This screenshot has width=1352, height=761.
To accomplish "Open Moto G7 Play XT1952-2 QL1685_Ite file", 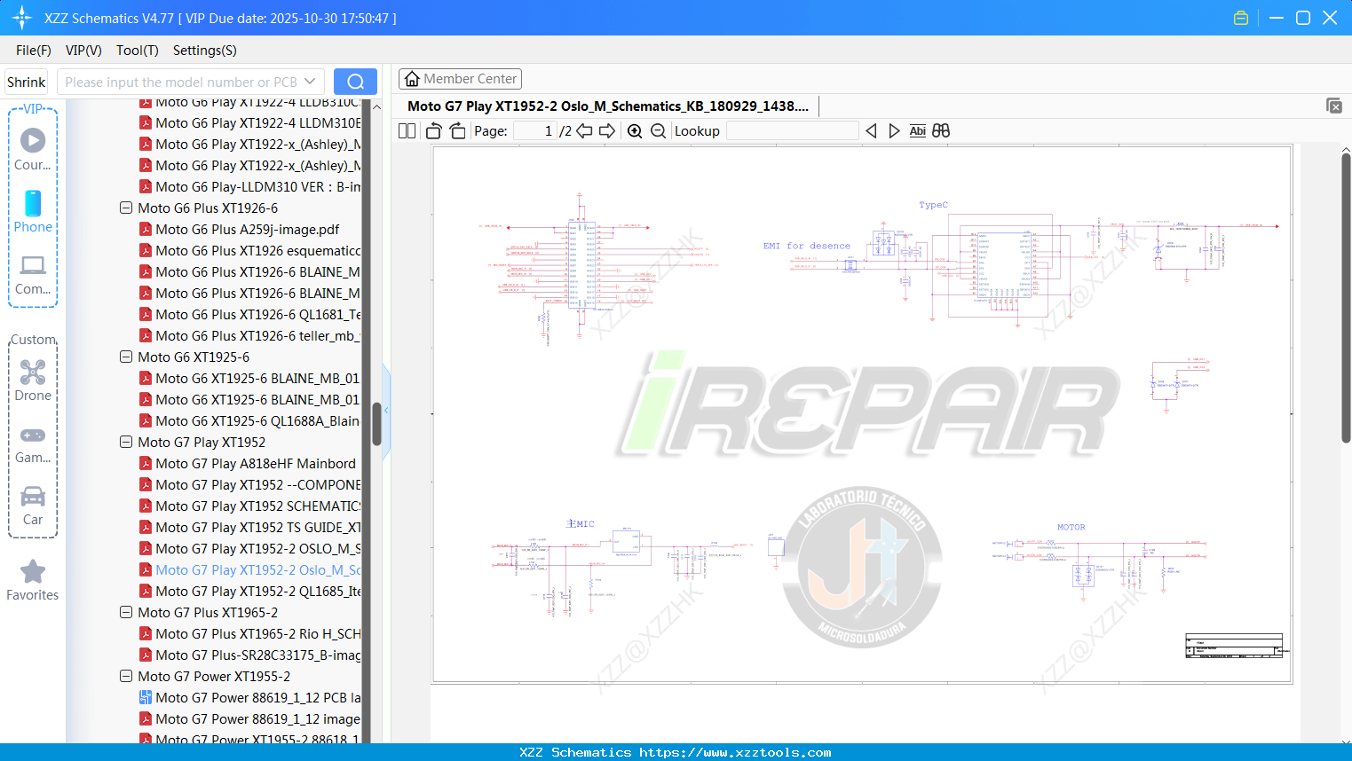I will 258,591.
